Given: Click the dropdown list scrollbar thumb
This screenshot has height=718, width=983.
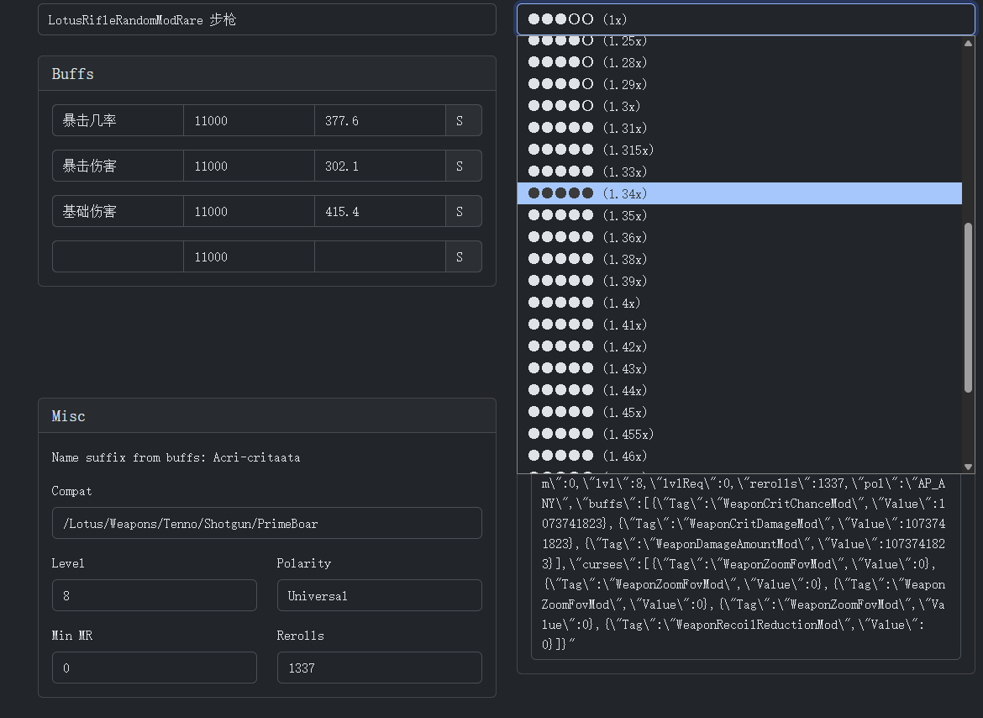Looking at the screenshot, I should tap(968, 308).
